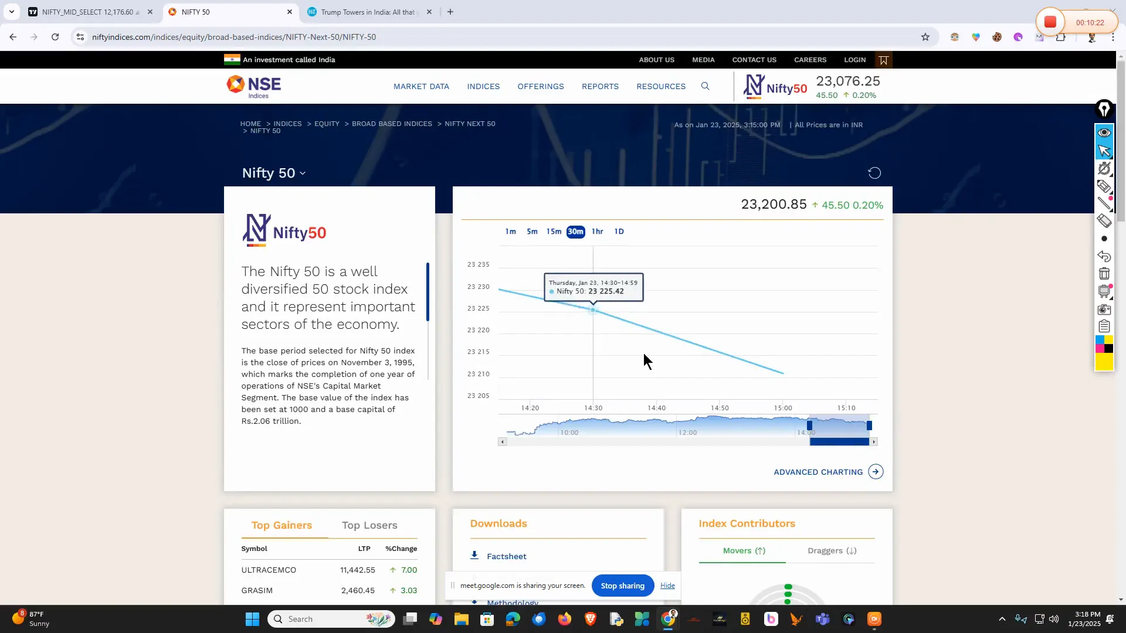
Task: Click the NSE Indices logo
Action: point(253,86)
